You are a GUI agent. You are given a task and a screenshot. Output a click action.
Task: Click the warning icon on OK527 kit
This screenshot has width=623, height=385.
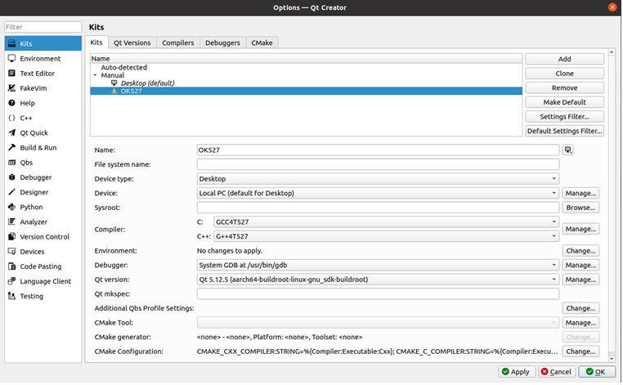coord(114,91)
